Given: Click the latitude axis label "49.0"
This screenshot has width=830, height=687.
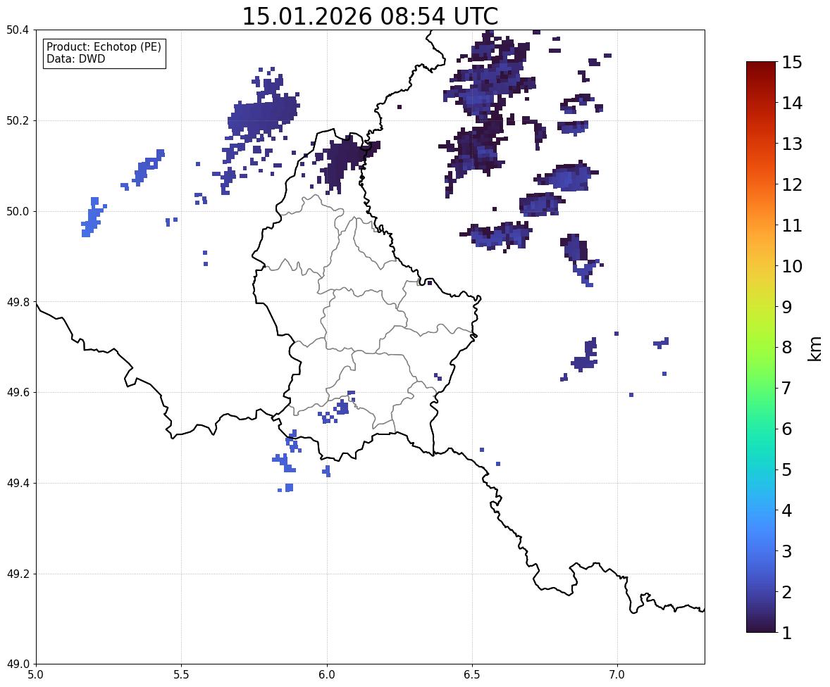Looking at the screenshot, I should (x=18, y=664).
